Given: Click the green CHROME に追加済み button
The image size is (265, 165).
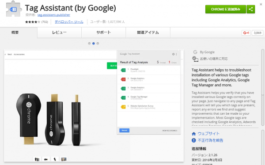Looking at the screenshot, I should click(226, 9).
